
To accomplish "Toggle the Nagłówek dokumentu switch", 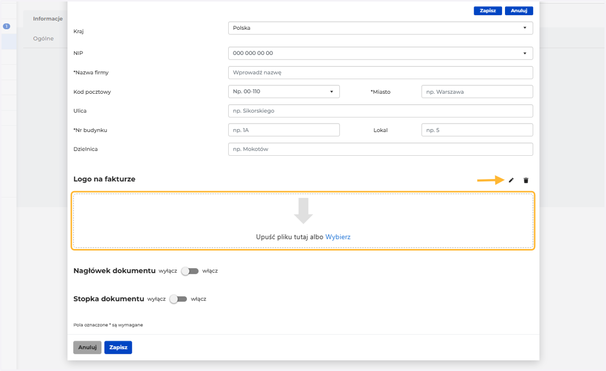I will (190, 271).
